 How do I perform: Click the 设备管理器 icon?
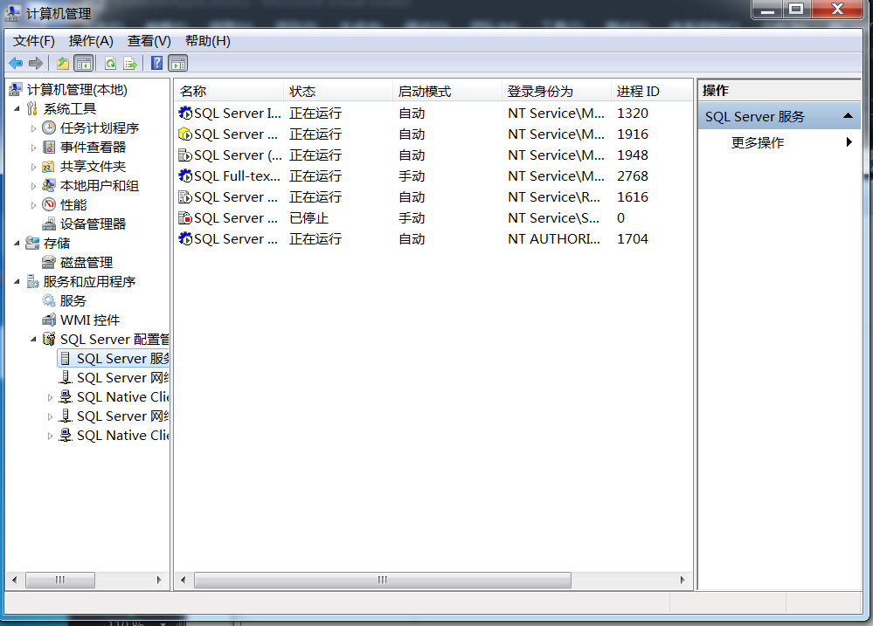click(49, 224)
